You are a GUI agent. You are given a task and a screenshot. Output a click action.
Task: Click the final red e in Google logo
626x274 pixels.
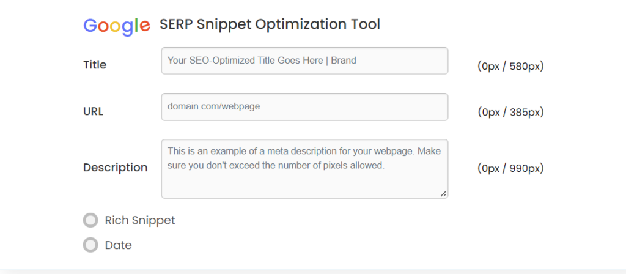pyautogui.click(x=145, y=27)
